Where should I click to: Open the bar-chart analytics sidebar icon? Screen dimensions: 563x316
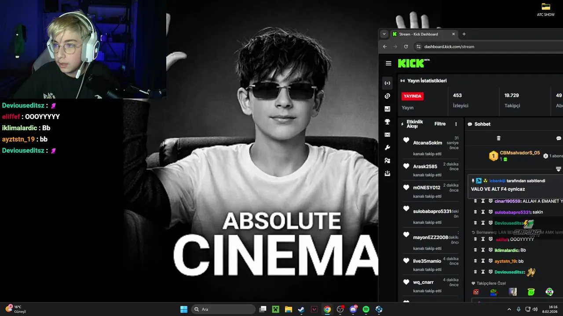(x=388, y=109)
